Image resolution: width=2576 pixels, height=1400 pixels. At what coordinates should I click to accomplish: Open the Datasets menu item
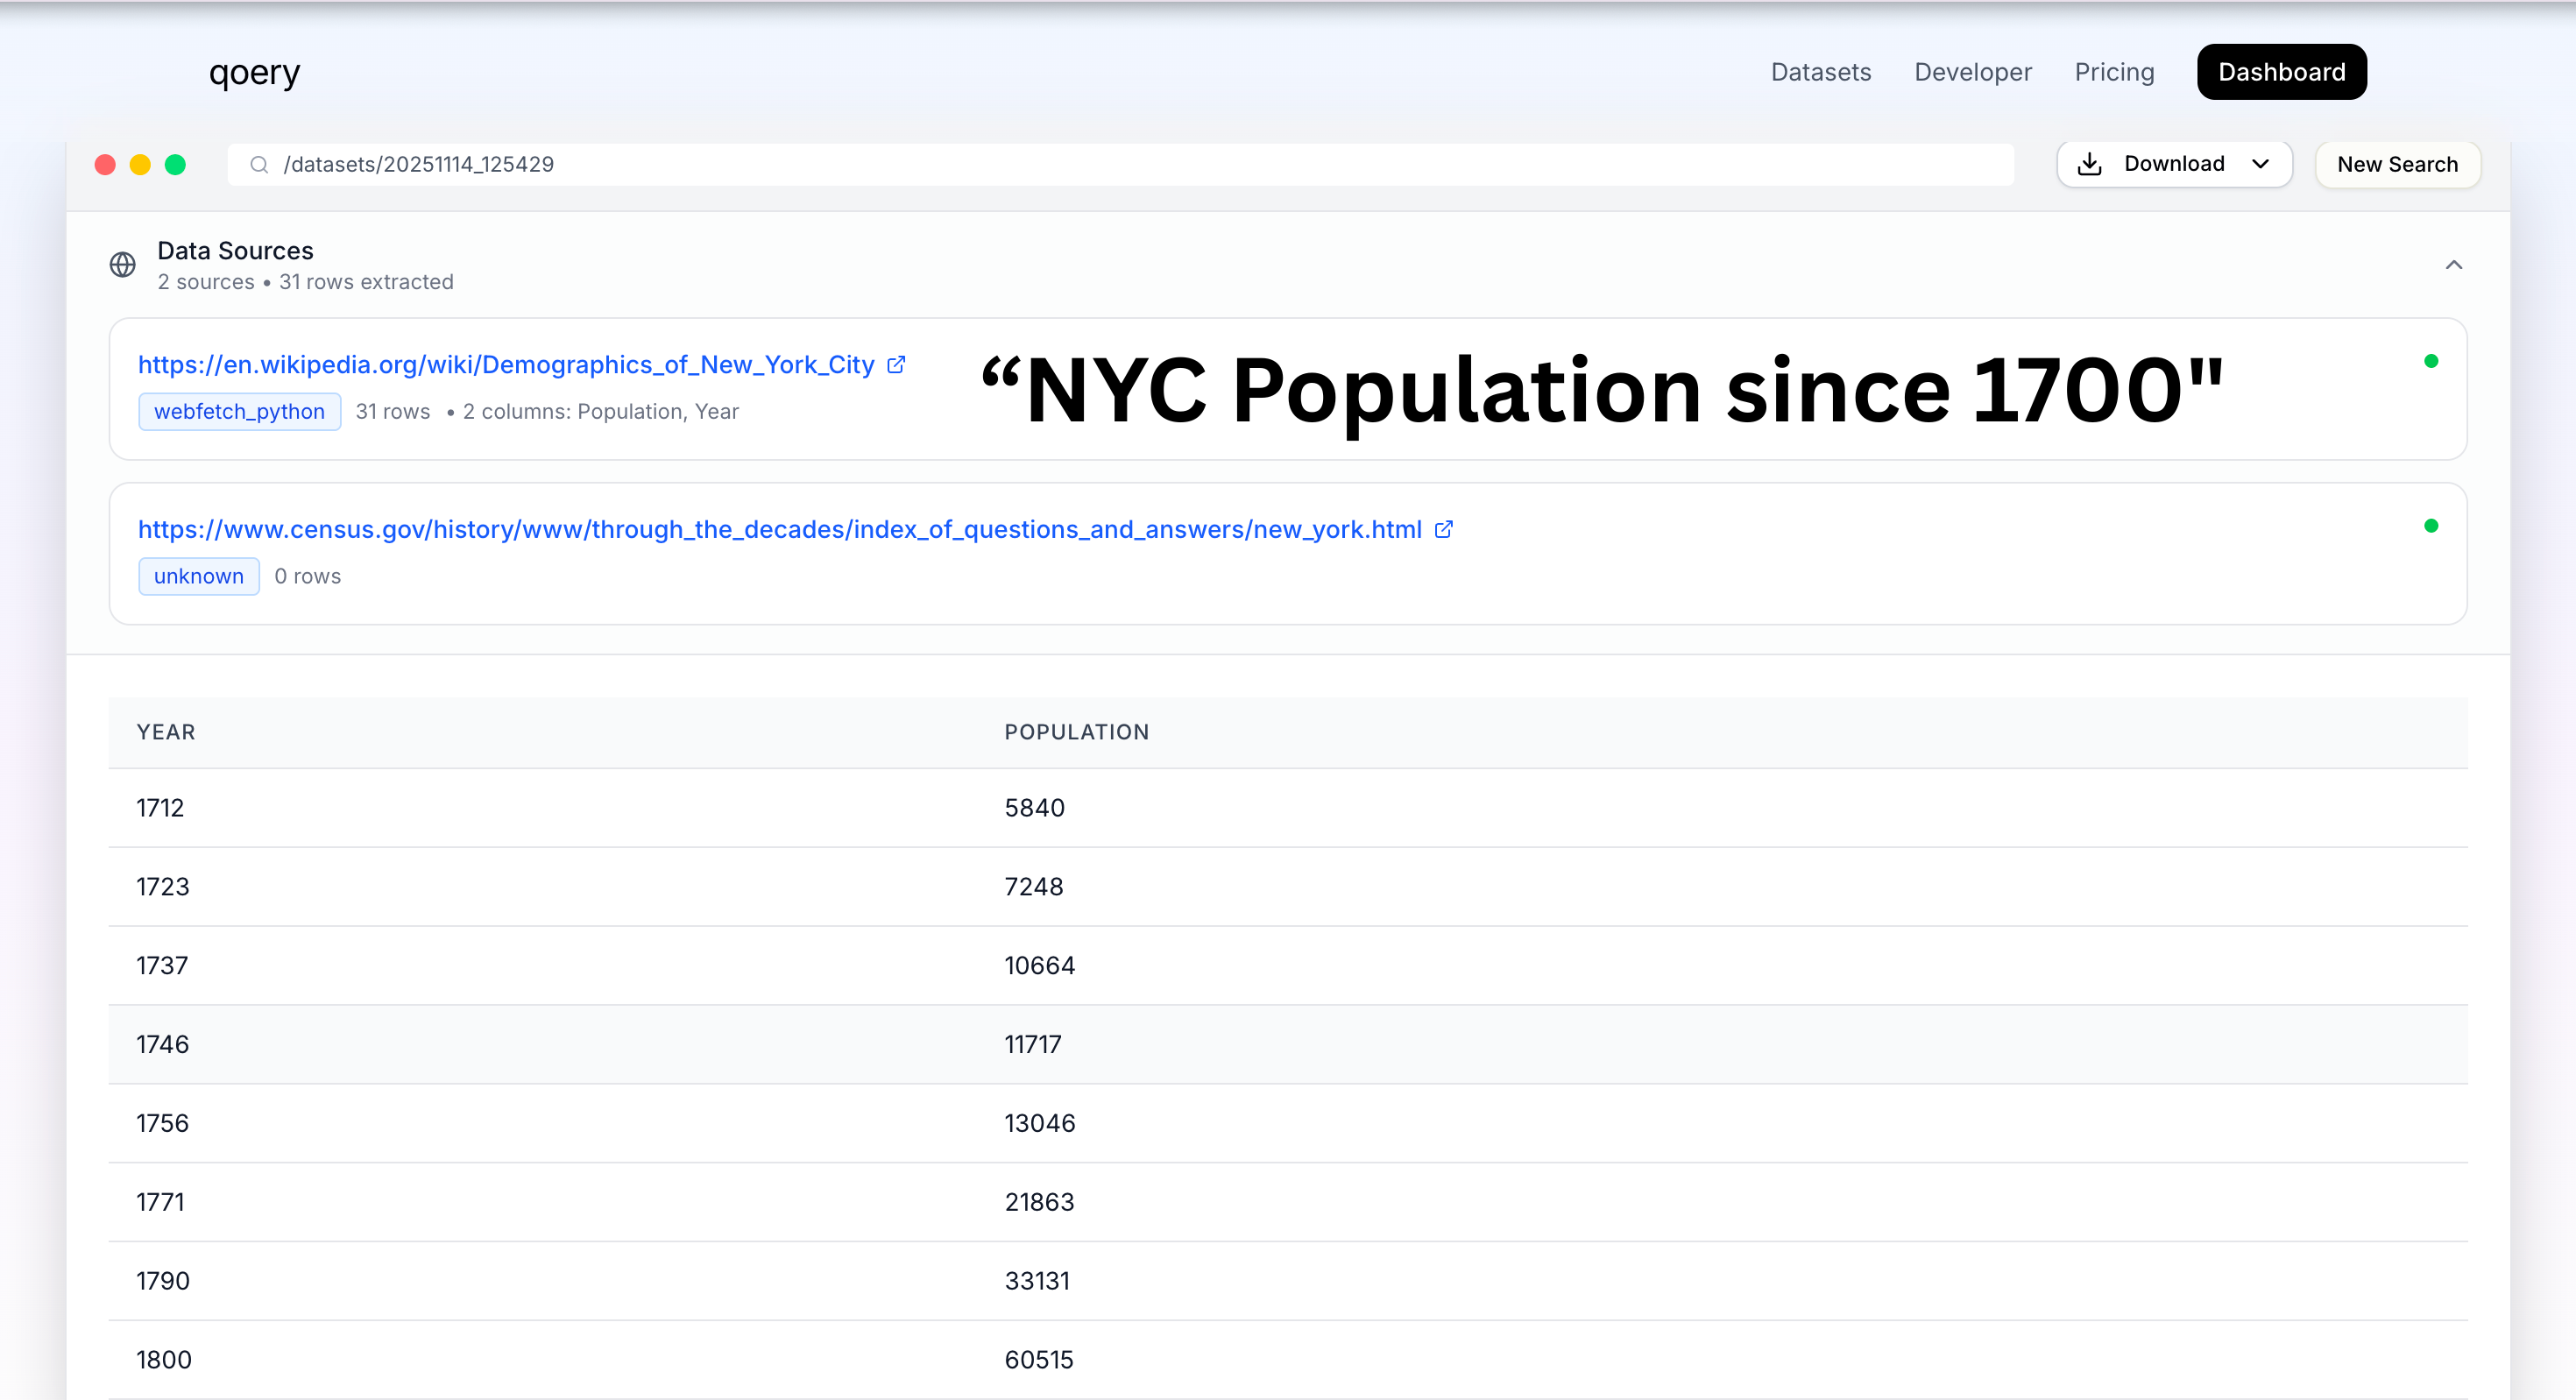click(1821, 71)
